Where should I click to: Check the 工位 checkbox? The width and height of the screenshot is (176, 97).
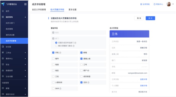[53, 76]
